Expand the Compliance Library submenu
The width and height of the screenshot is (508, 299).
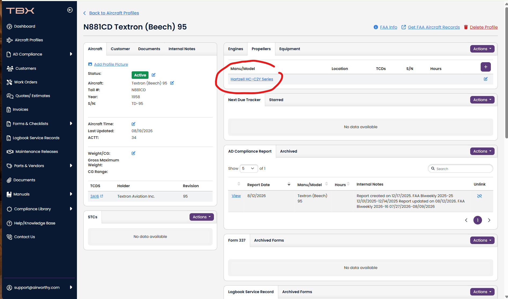tap(71, 209)
